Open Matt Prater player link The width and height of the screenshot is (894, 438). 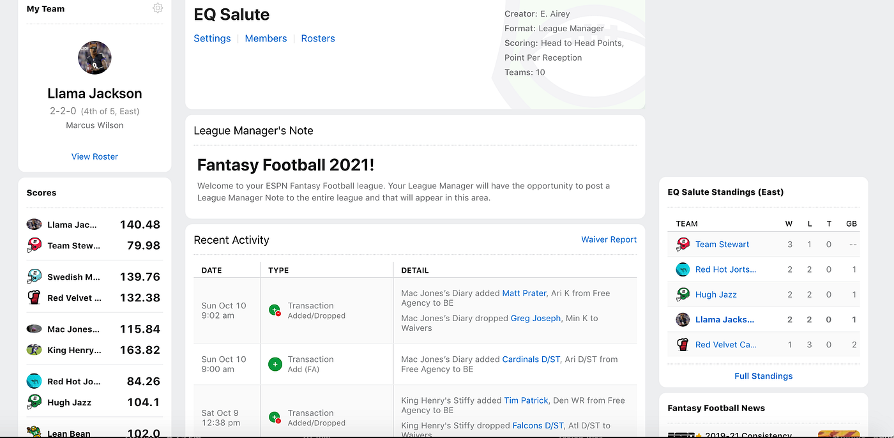[x=524, y=293]
